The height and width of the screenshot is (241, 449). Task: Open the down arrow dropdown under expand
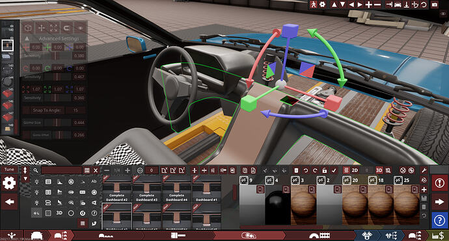coord(25,179)
